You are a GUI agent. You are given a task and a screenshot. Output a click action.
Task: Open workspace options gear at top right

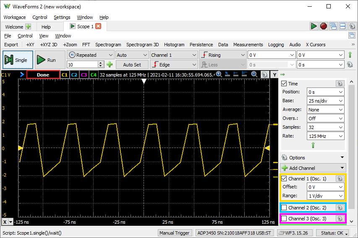352,26
